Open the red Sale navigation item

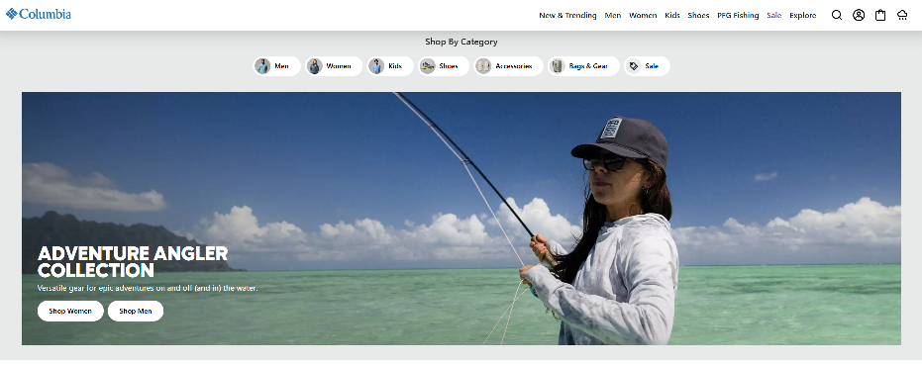tap(773, 15)
